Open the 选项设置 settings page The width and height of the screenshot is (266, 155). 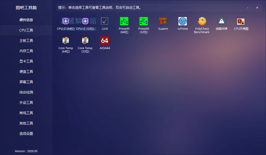pos(26,134)
